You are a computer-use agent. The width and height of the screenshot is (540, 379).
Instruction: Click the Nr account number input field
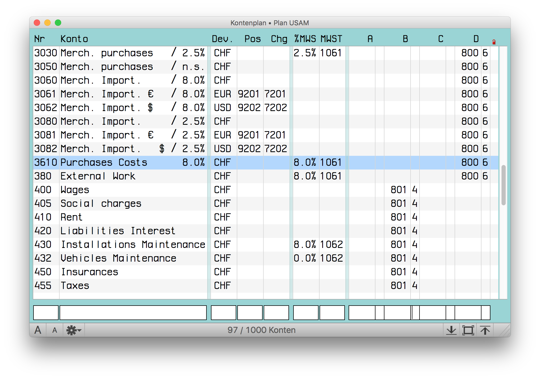(46, 313)
